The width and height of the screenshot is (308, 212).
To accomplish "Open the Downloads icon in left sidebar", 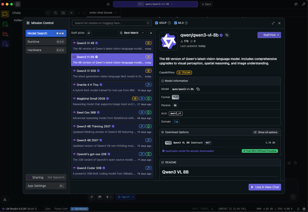I will (x=5, y=199).
